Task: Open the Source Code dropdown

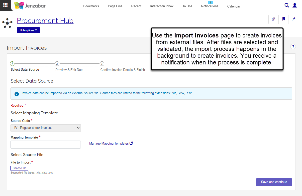Action: coord(46,128)
